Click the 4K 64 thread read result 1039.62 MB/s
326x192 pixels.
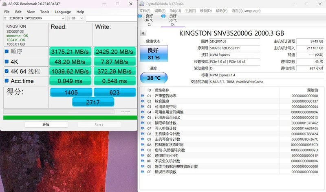70,72
